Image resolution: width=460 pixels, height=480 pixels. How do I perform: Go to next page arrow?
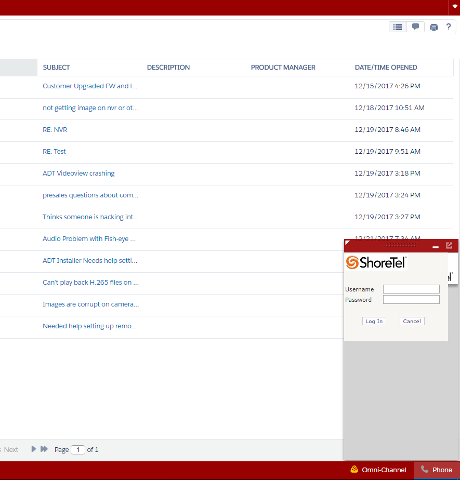34,449
